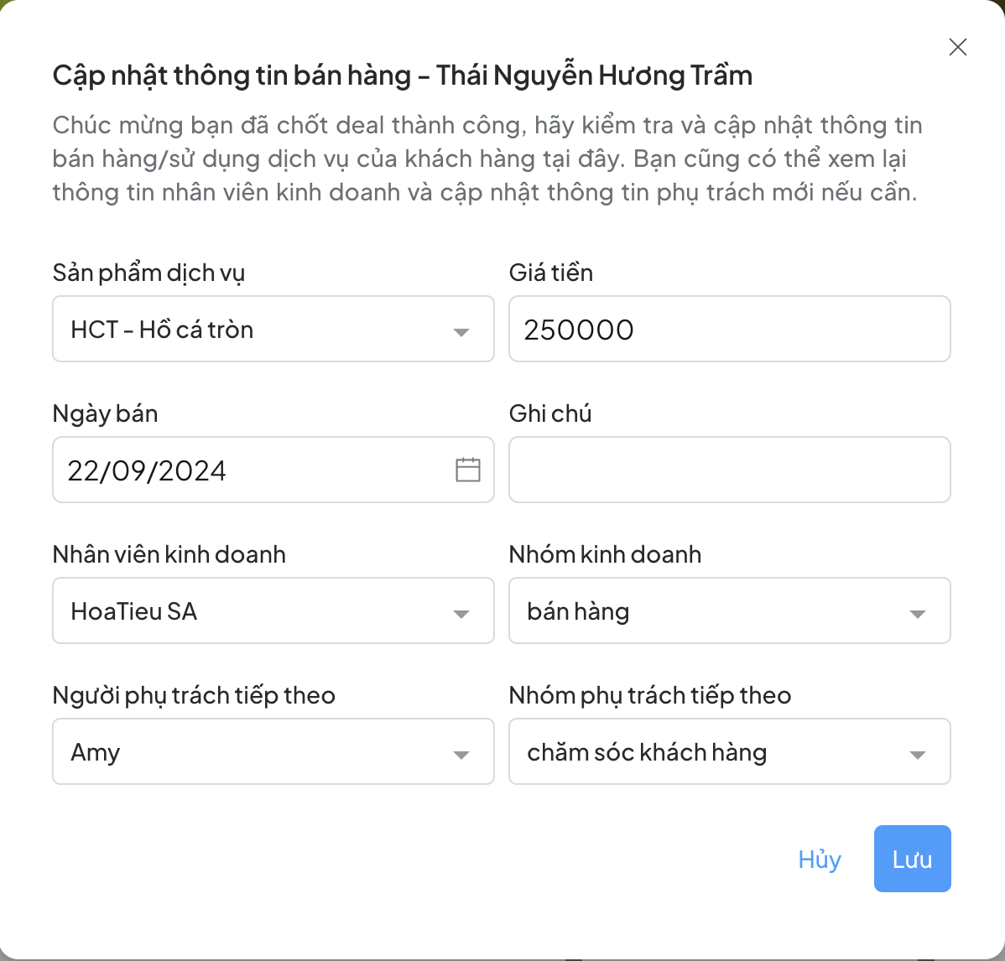Close the sales update dialog
Screen dimensions: 1005x961
957,47
